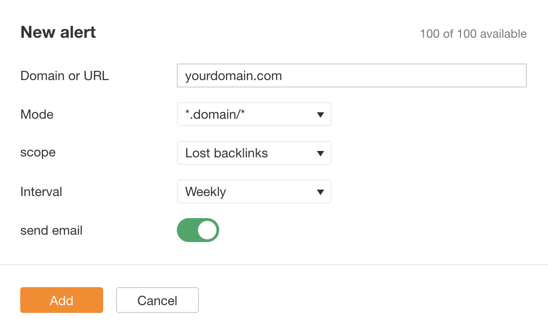548x335 pixels.
Task: Click the yourdomain.com text in the field
Action: 233,75
